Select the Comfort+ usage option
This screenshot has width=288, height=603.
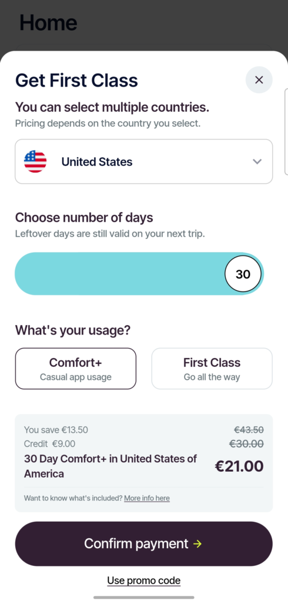coord(76,369)
